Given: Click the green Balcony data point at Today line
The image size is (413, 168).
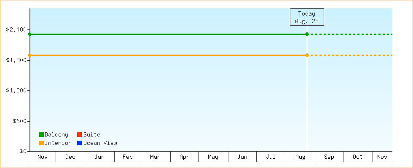Looking at the screenshot, I should click(x=307, y=34).
